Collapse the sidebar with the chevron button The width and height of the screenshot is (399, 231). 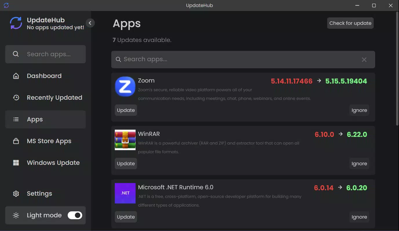pos(90,23)
